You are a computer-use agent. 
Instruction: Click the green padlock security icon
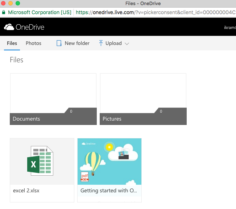coord(4,12)
